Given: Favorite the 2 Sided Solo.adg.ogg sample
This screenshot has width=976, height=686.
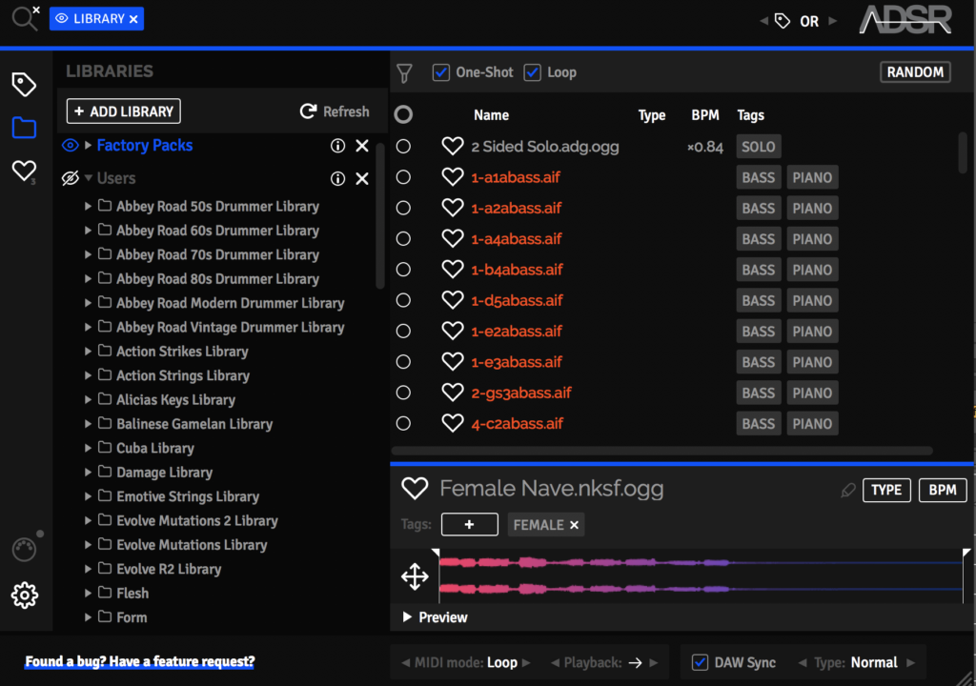Looking at the screenshot, I should tap(452, 147).
